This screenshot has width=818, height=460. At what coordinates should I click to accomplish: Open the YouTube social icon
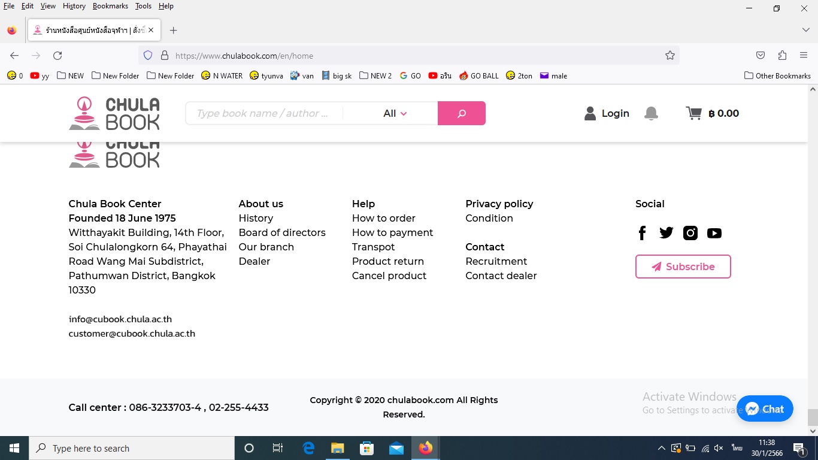click(x=714, y=233)
